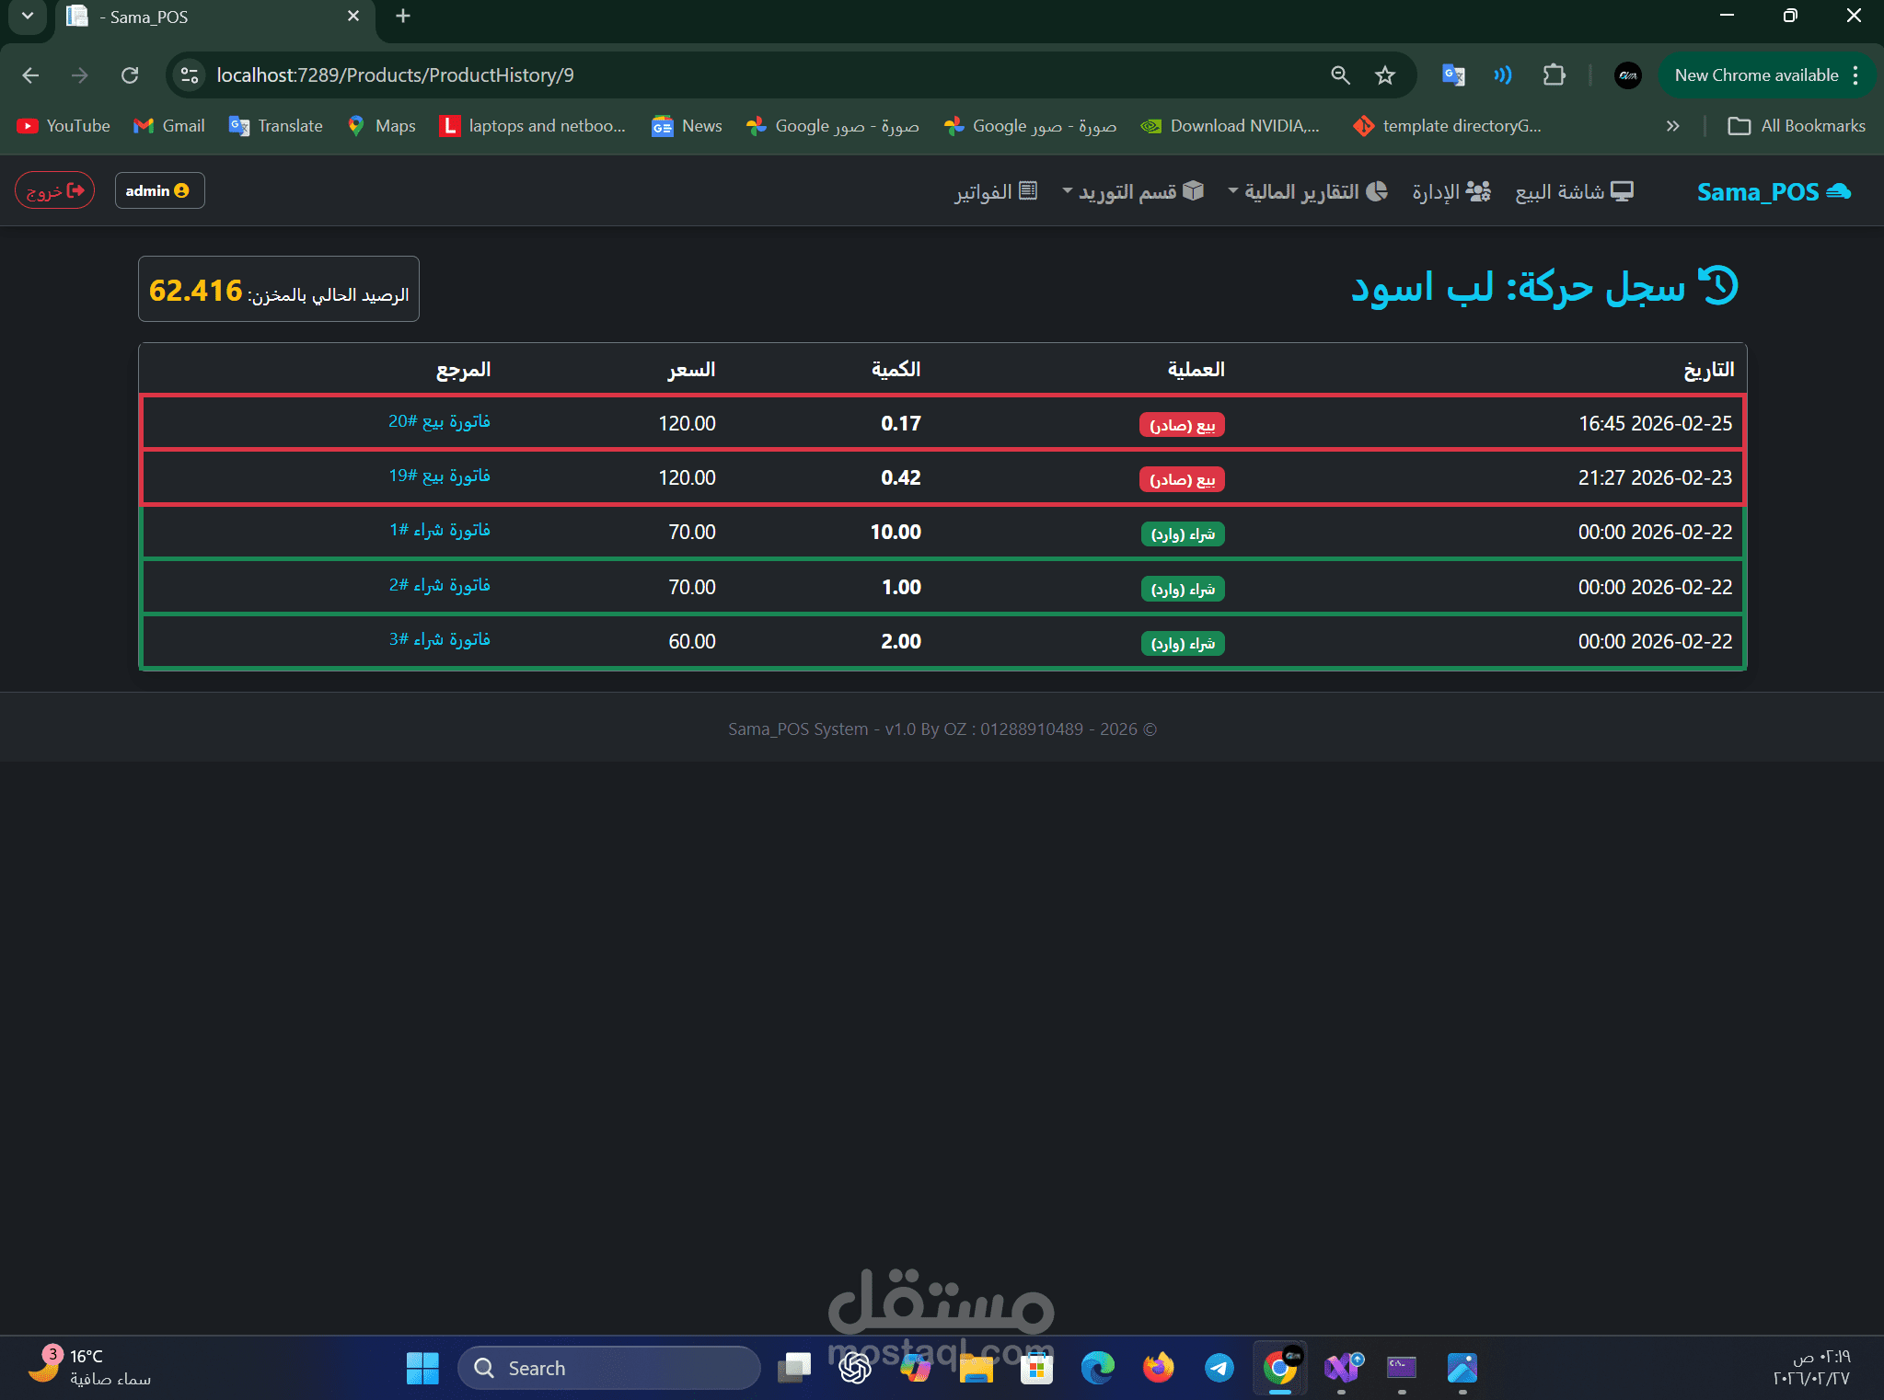This screenshot has height=1400, width=1884.
Task: Bookmark this page with the star icon
Action: pyautogui.click(x=1384, y=75)
